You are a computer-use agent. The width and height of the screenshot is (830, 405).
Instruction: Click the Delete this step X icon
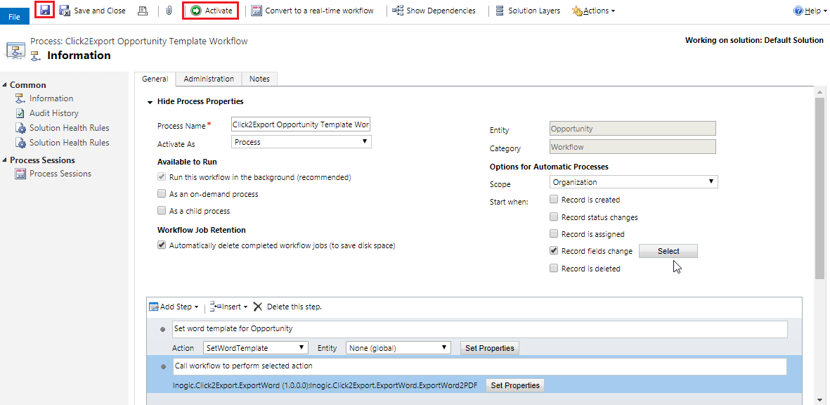pyautogui.click(x=258, y=307)
